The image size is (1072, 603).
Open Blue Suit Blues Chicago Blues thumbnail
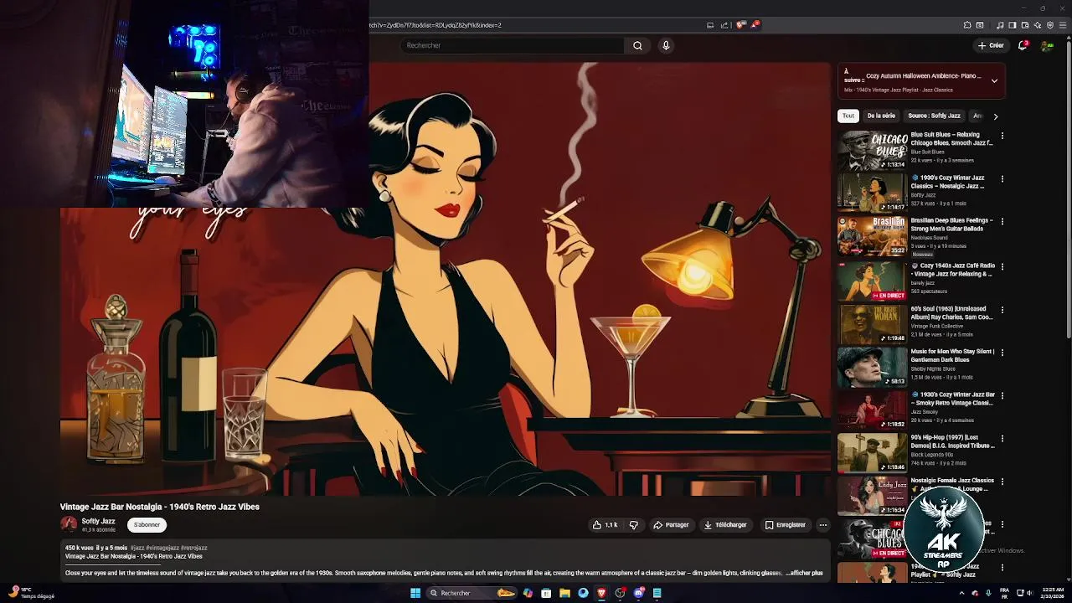click(872, 150)
